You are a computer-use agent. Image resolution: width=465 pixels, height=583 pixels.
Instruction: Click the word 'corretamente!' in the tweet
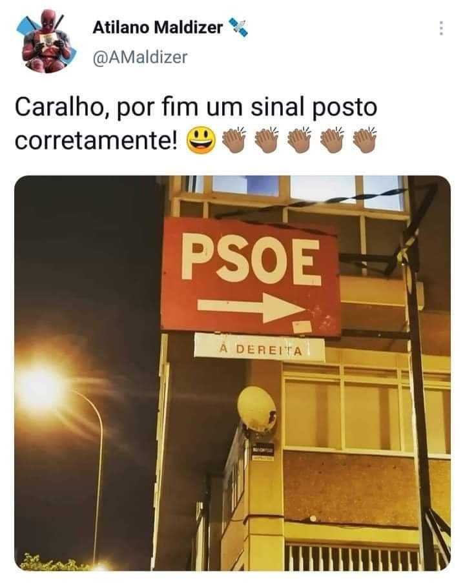click(96, 141)
